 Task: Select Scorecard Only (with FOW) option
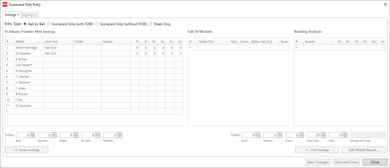pyautogui.click(x=48, y=24)
